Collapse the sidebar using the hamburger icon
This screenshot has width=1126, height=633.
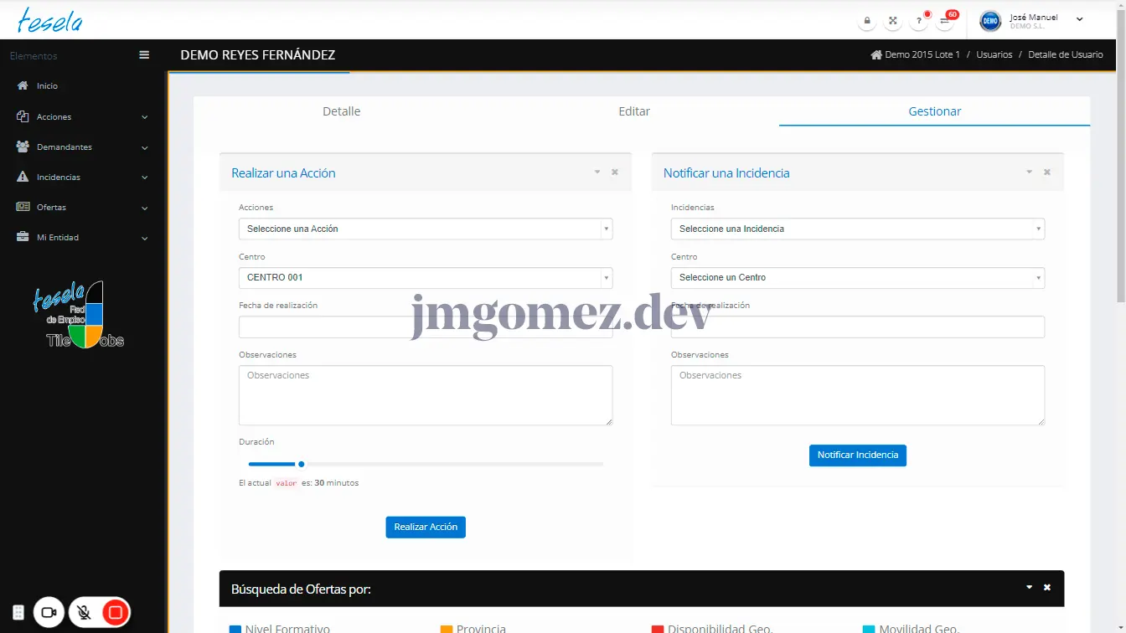click(144, 55)
